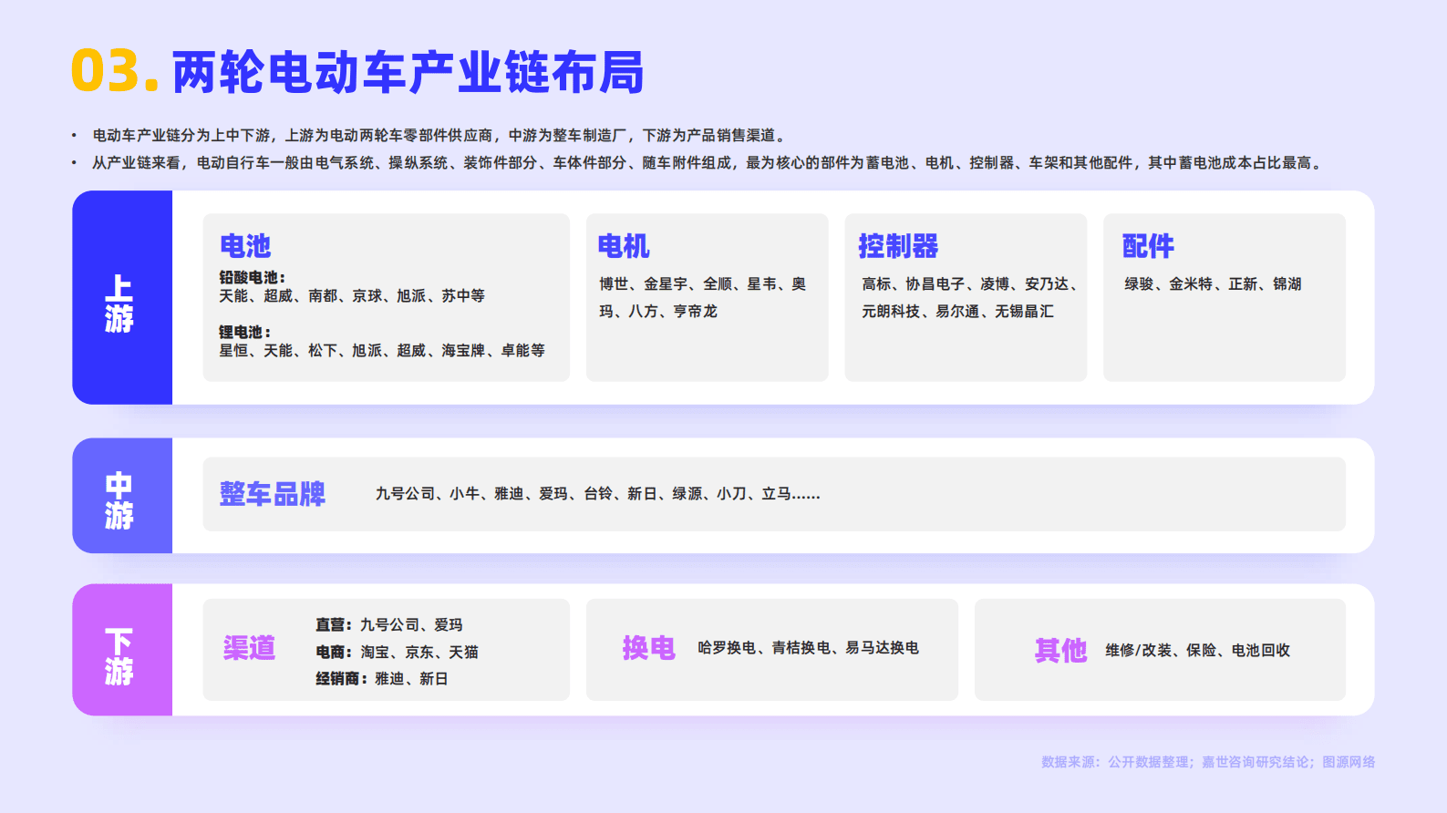Click the orange 03. section number

coord(116,72)
